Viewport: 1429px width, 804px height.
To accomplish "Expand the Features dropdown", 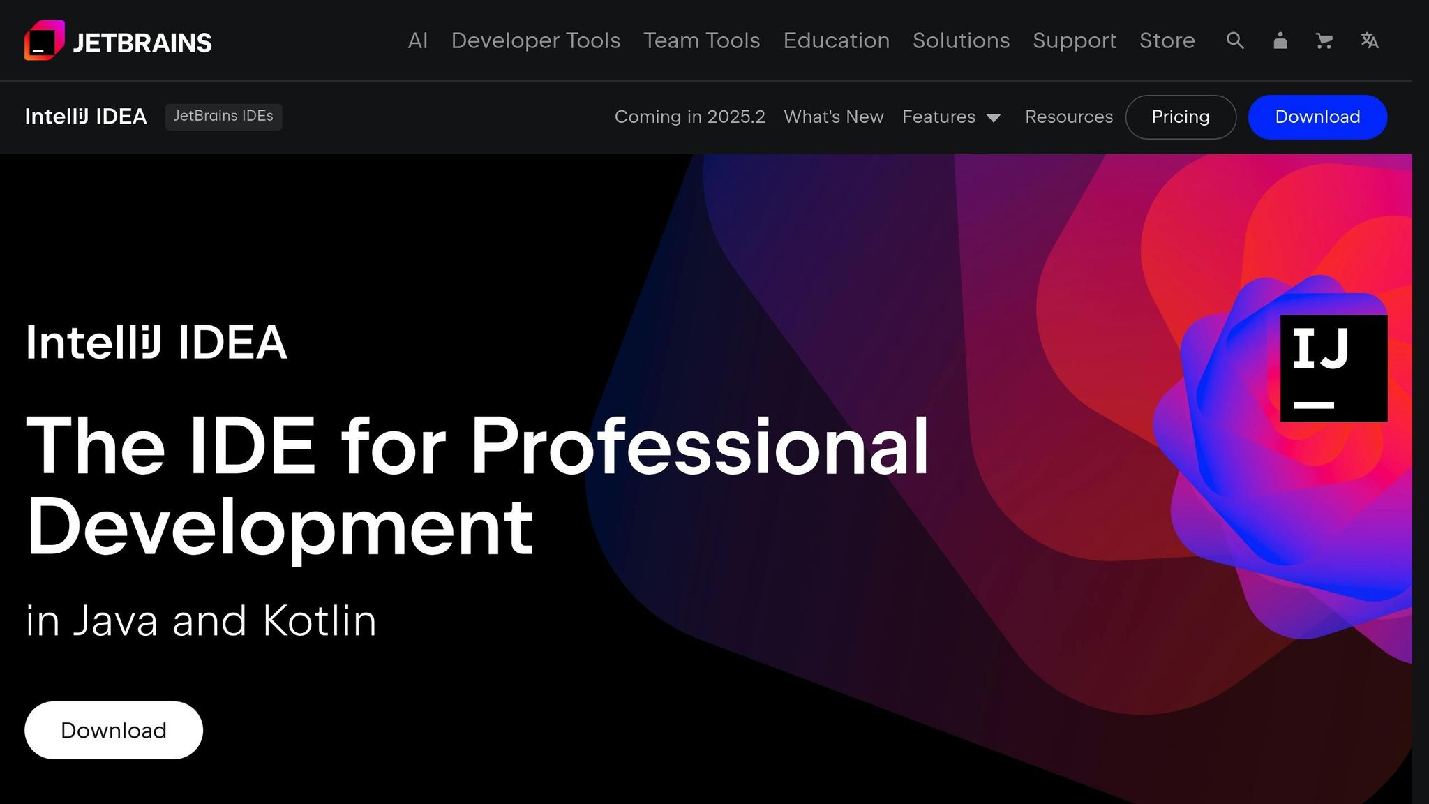I will (x=951, y=117).
